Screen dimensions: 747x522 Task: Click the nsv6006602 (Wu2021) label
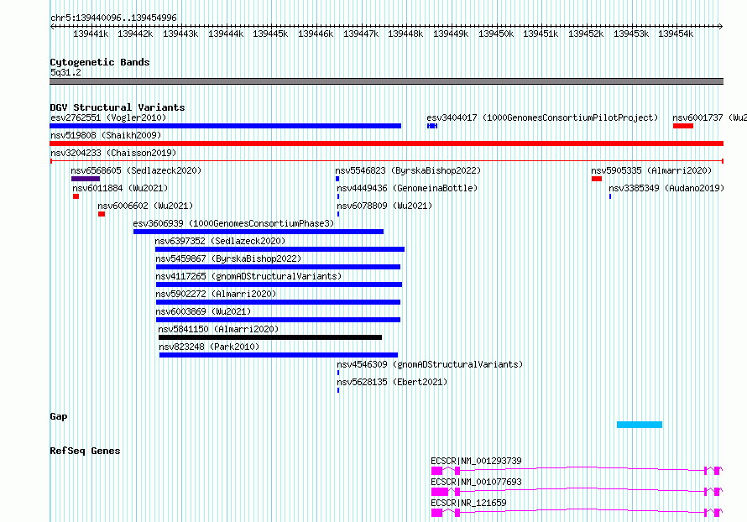pos(145,206)
